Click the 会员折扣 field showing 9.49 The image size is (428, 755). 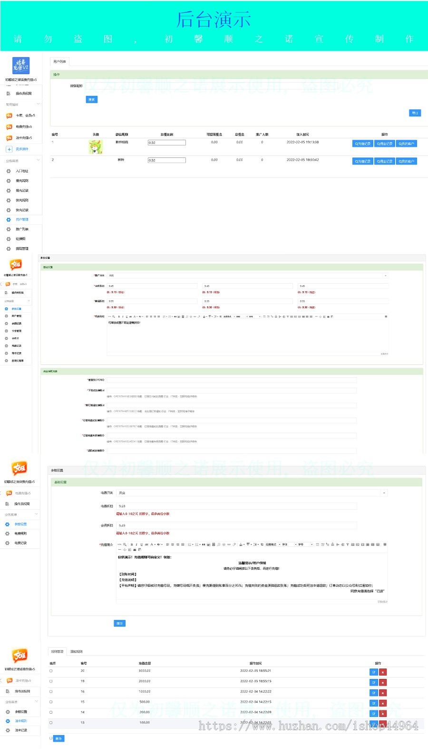coord(236,526)
